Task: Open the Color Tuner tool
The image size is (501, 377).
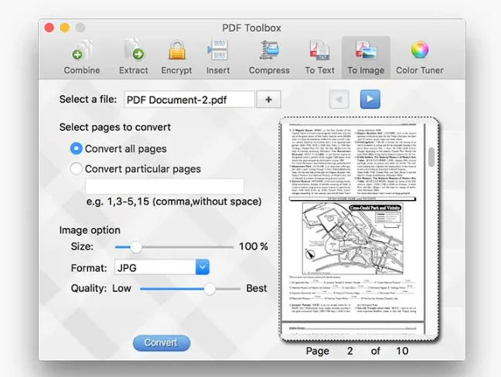Action: click(x=420, y=57)
